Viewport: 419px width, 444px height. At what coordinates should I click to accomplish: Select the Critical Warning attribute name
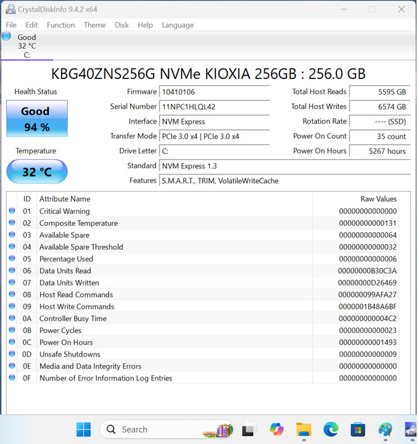click(x=64, y=212)
